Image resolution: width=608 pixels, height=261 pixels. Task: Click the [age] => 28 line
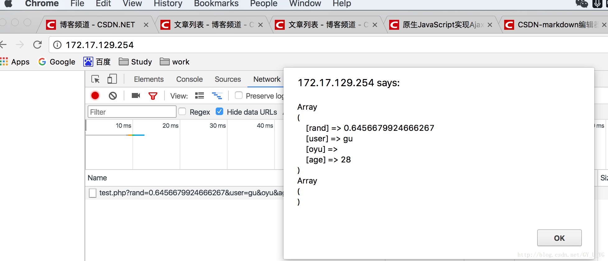[328, 160]
